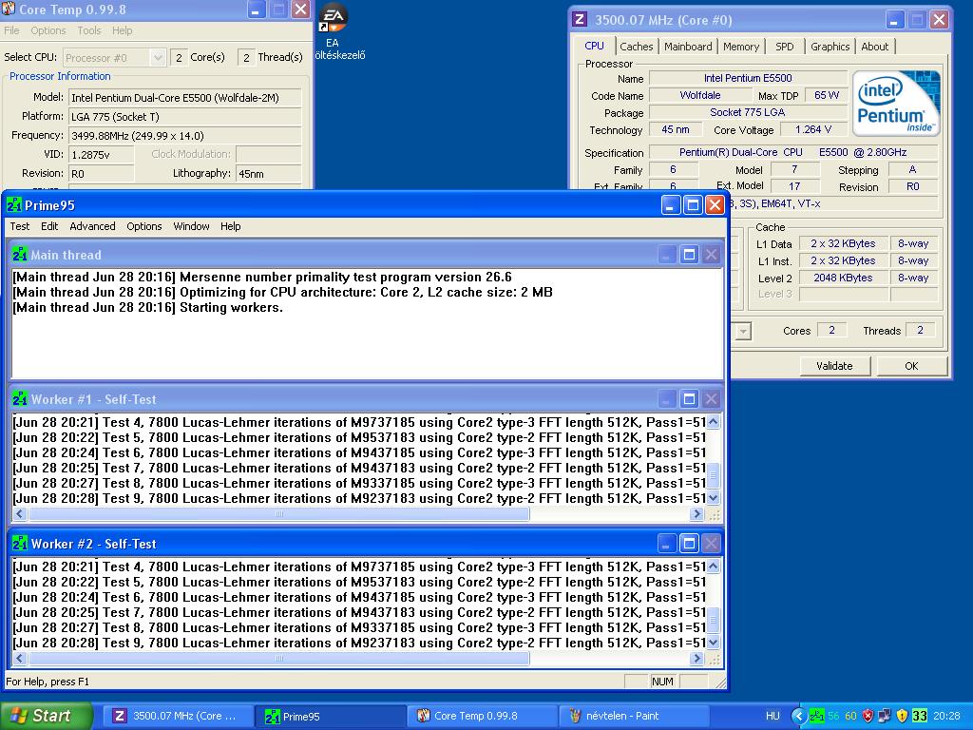Open the network connection tray icon

(x=885, y=716)
